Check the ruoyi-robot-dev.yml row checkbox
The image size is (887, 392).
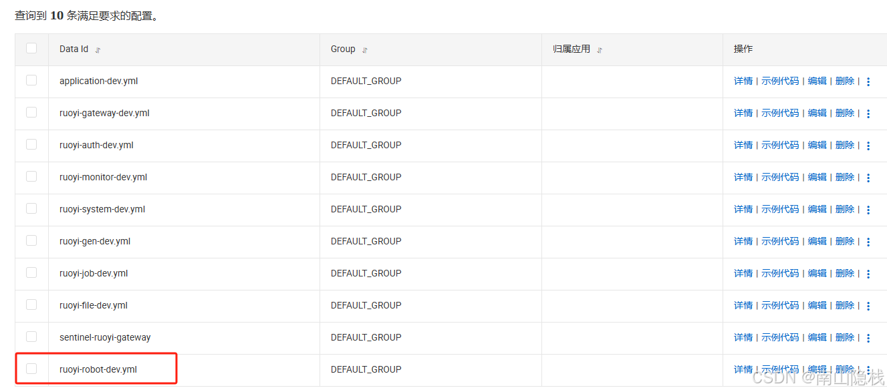coord(31,369)
